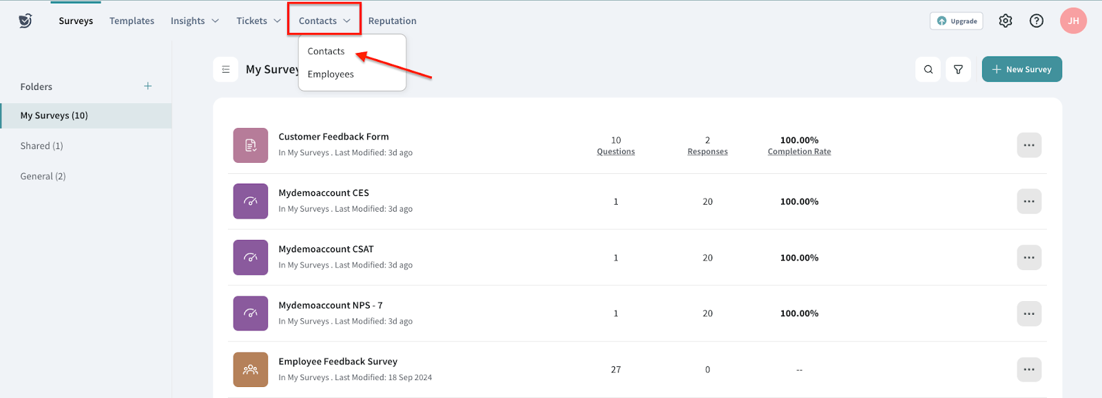Open the help question mark icon
Screen dimensions: 1102x398
(x=1036, y=21)
